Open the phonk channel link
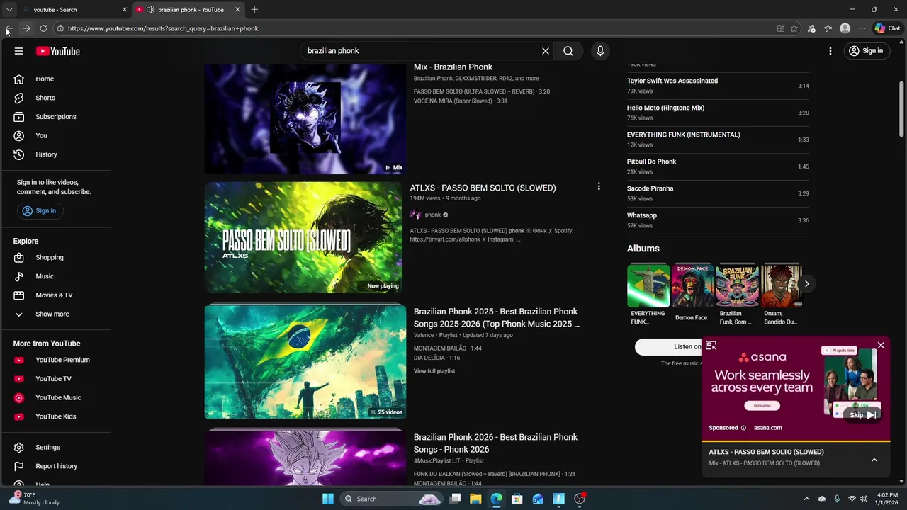 (433, 215)
